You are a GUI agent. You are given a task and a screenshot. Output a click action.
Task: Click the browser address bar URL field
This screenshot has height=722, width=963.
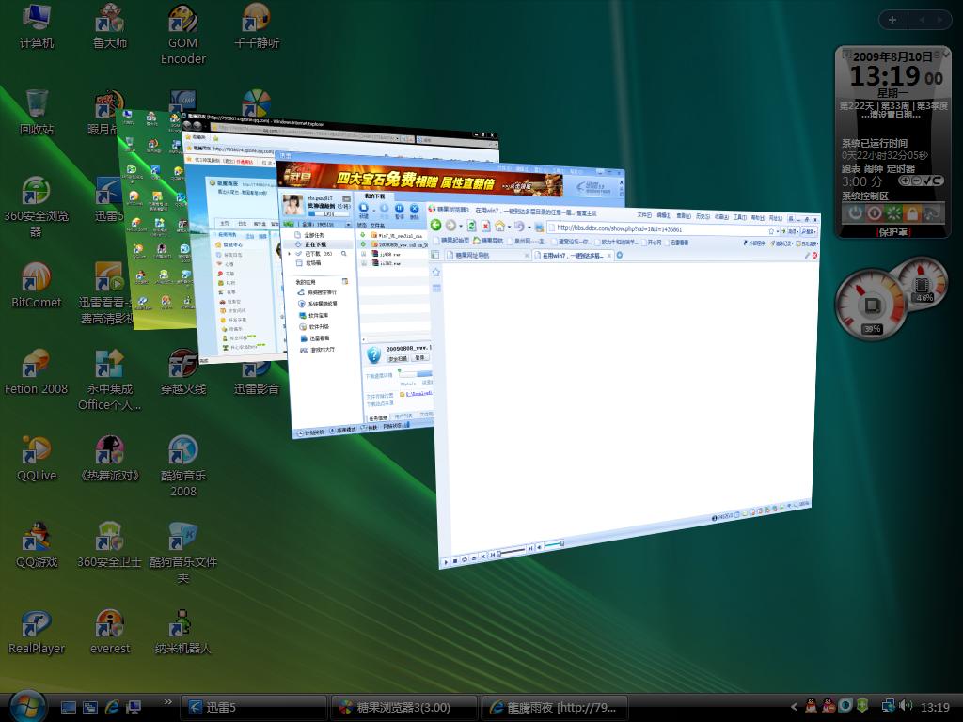click(x=660, y=229)
